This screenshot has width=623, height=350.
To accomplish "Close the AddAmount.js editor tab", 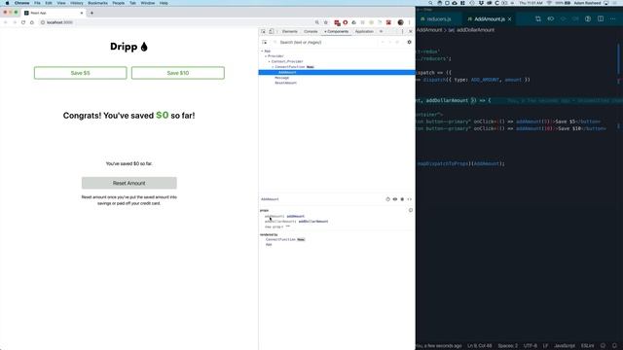I will (x=509, y=19).
